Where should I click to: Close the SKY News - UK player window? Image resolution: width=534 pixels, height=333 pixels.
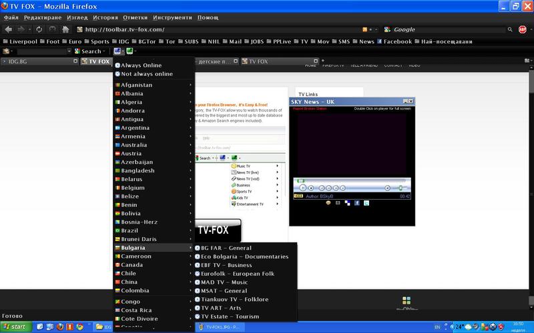[x=411, y=101]
